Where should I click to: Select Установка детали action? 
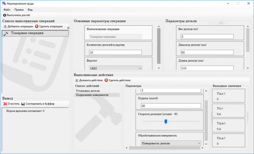click(88, 91)
